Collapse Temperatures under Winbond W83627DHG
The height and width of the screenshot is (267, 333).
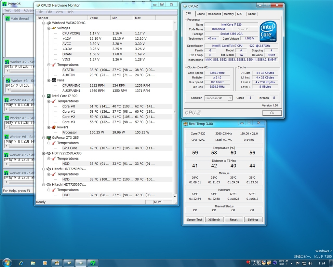49,64
